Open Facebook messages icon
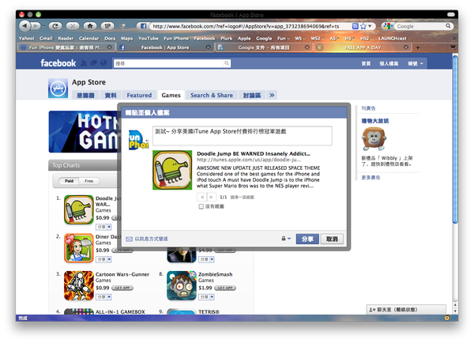The width and height of the screenshot is (474, 343). [94, 63]
